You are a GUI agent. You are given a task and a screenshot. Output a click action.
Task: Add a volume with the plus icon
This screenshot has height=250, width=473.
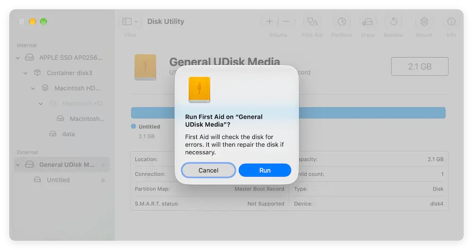(270, 21)
